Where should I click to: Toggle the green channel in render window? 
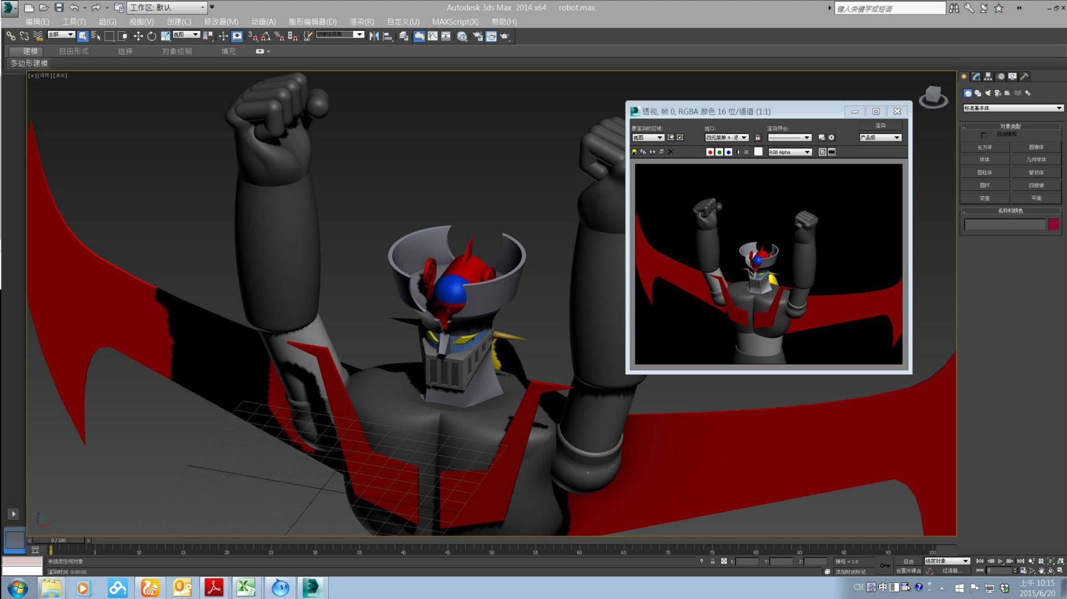coord(719,152)
